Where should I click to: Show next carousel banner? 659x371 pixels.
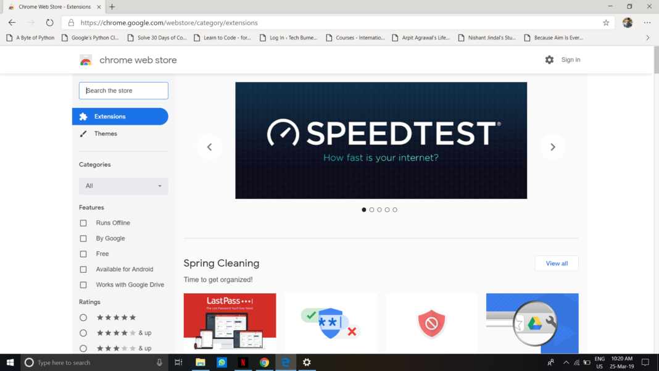click(x=553, y=147)
